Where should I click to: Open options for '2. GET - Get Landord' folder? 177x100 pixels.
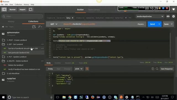pyautogui.click(x=42, y=44)
